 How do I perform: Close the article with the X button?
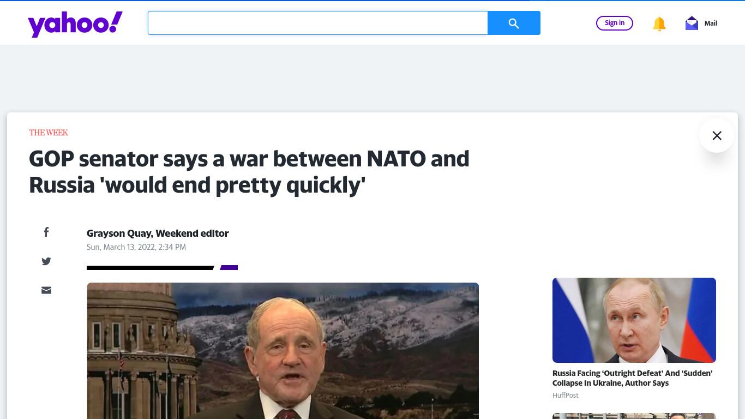(x=717, y=135)
